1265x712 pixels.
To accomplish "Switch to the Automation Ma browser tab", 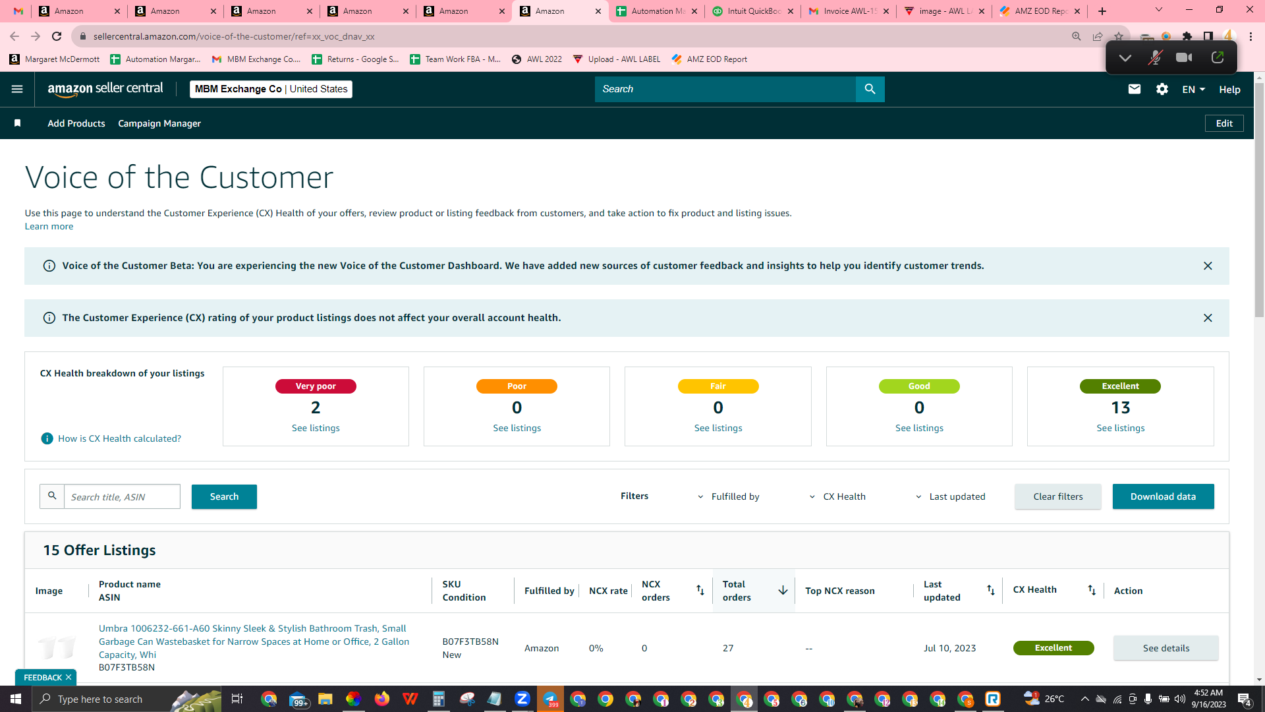I will click(657, 11).
